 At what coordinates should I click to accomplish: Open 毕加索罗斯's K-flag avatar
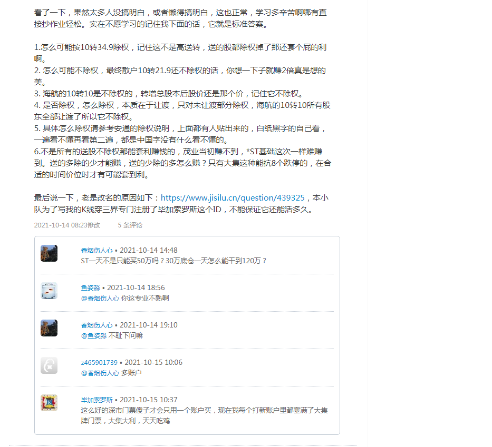(x=49, y=403)
